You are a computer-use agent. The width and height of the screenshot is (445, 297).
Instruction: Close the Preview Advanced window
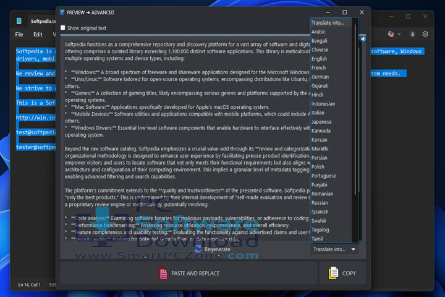tap(362, 12)
